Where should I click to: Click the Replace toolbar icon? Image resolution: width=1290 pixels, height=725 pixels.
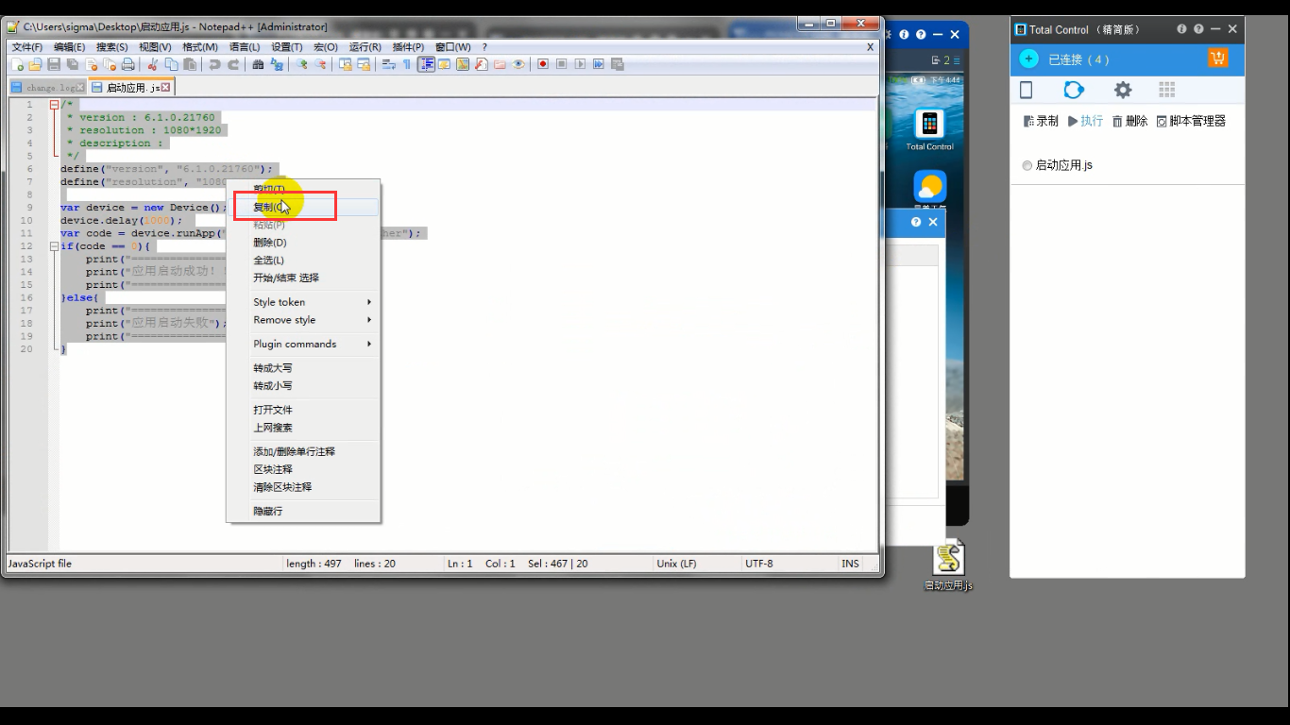[277, 64]
